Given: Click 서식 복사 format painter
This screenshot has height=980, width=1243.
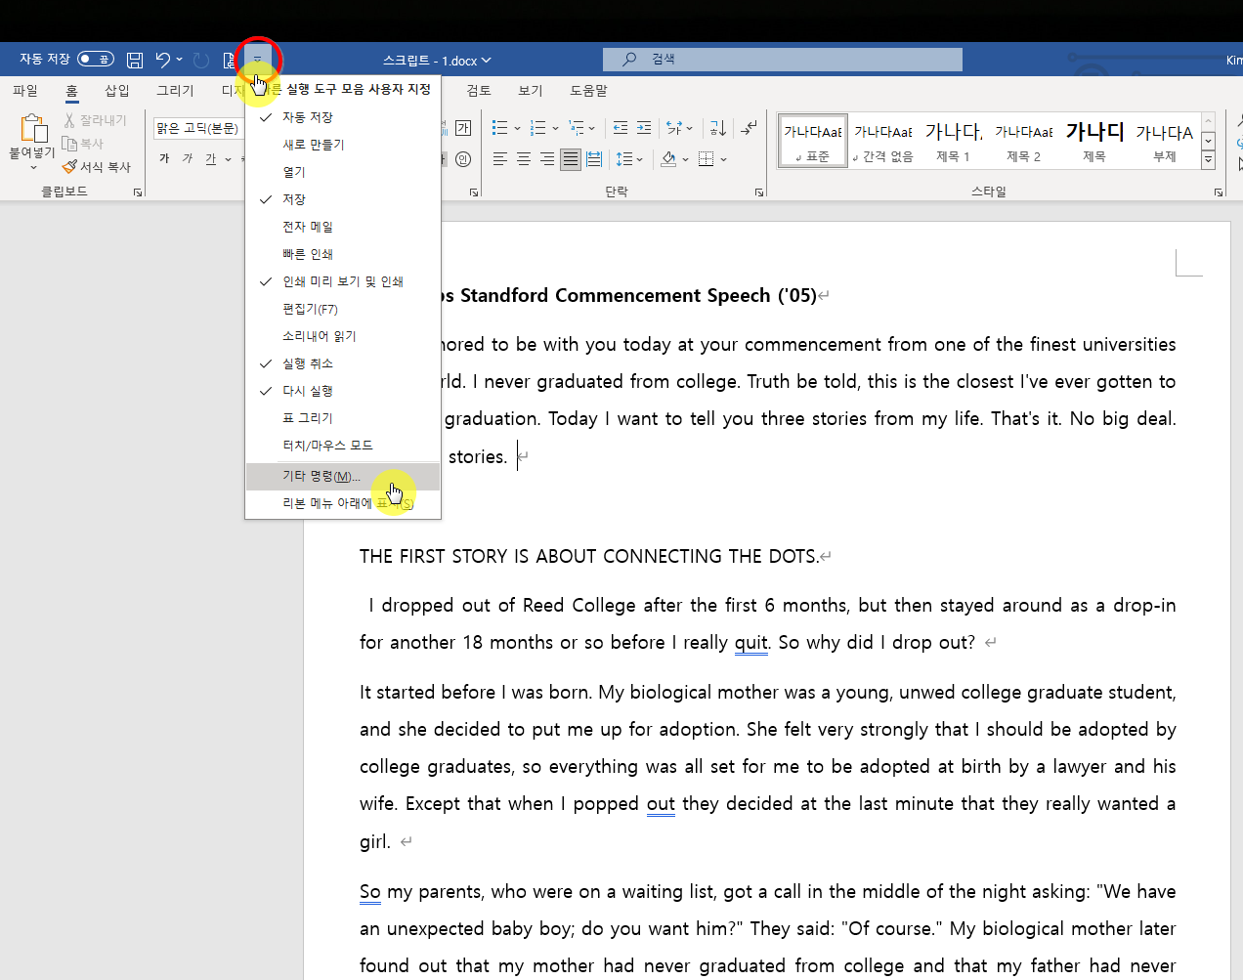Looking at the screenshot, I should [x=97, y=167].
